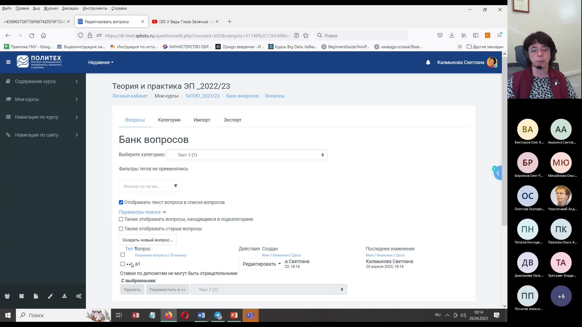Screen dimensions: 582x327
Task: Open the browser home page
Action: (43, 35)
